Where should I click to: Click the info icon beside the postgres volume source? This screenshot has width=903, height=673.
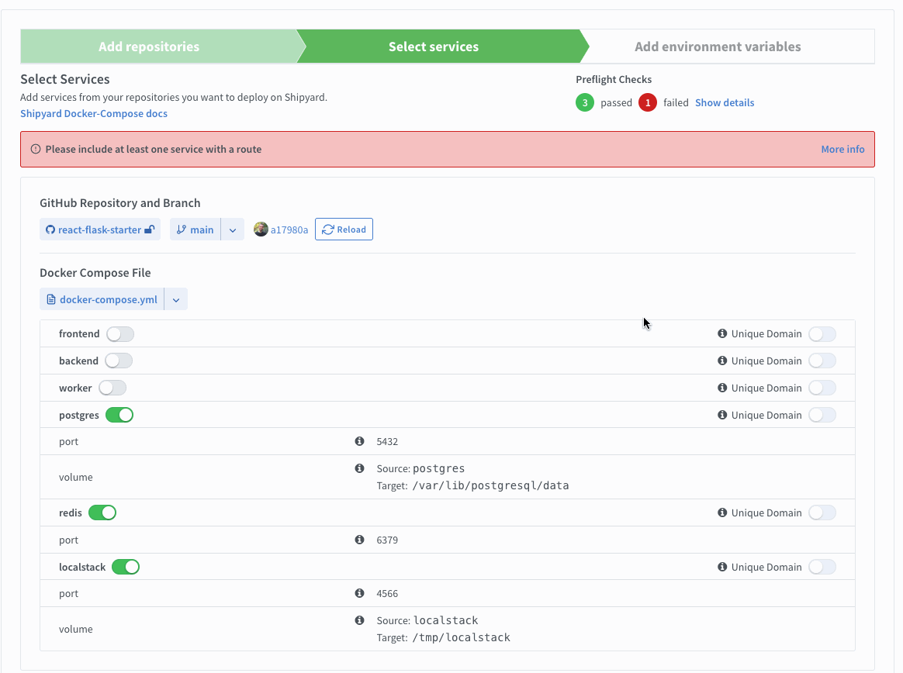(359, 468)
